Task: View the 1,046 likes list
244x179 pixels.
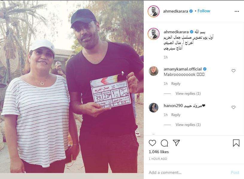Action: [x=159, y=152]
